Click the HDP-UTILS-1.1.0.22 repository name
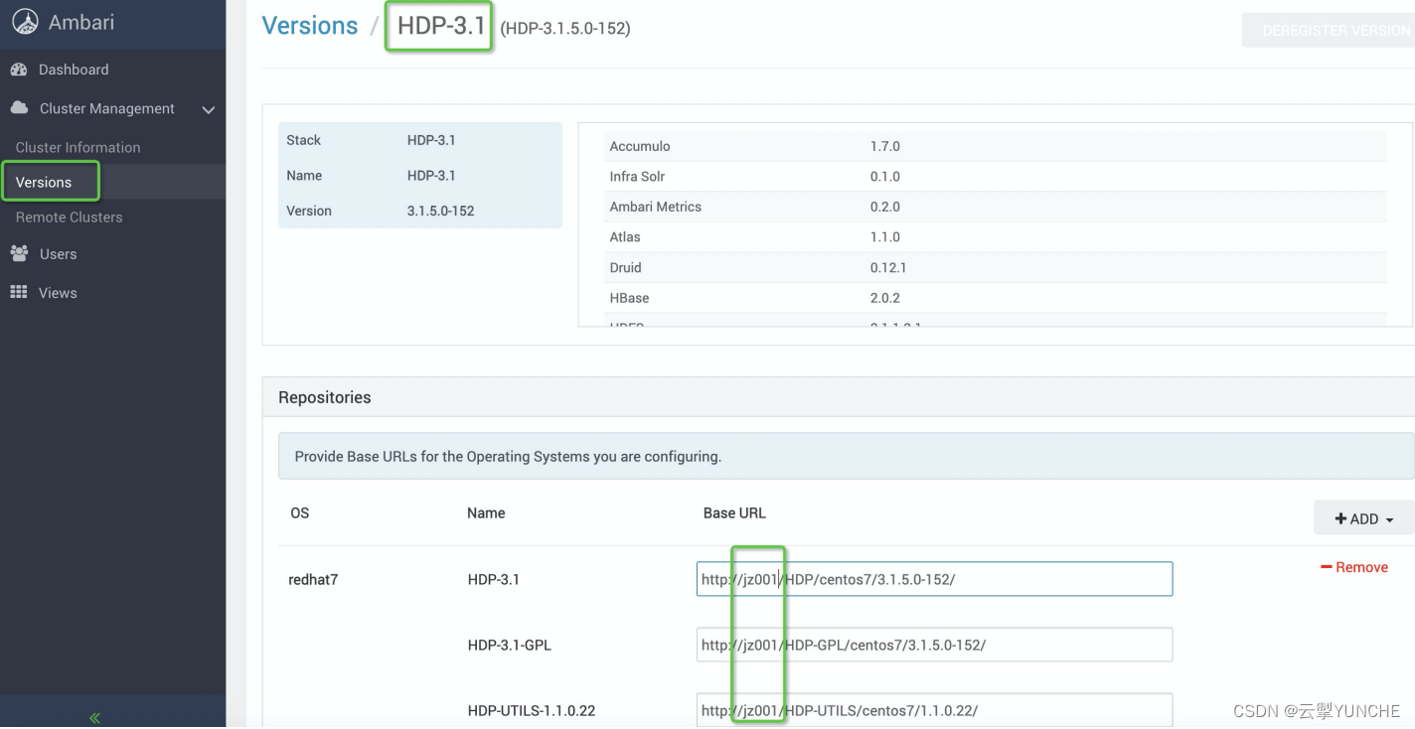Screen dimensions: 1415x729 (532, 710)
